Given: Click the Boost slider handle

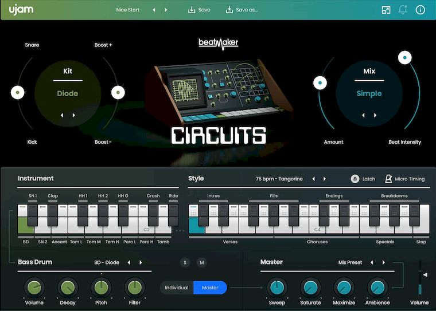Looking at the screenshot, I should point(118,92).
